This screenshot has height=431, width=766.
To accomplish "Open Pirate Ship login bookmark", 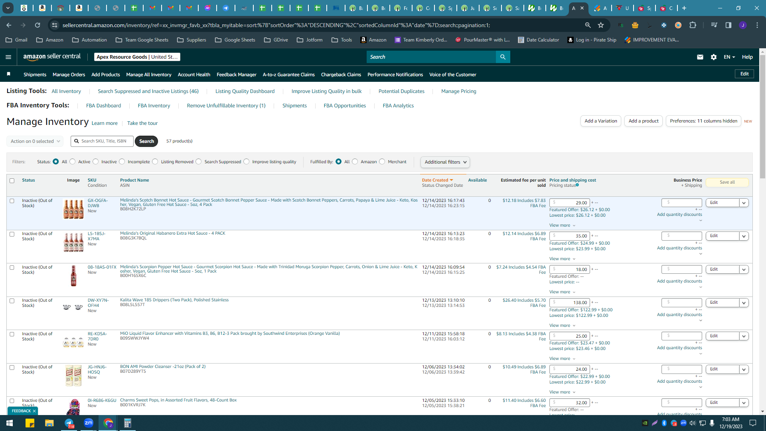I will coord(592,40).
